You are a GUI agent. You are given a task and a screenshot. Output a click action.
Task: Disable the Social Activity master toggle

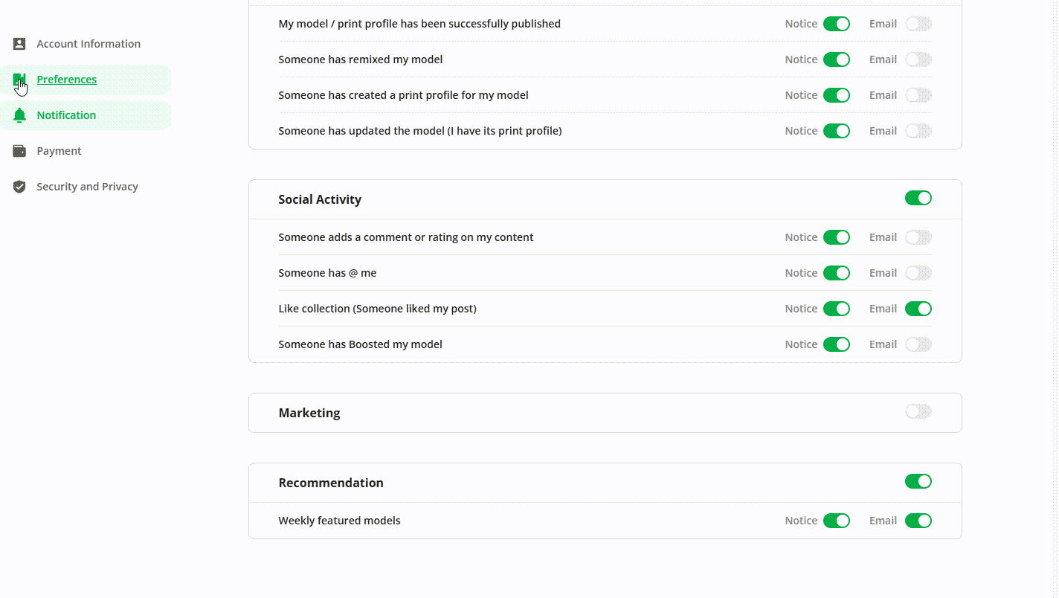coord(918,198)
